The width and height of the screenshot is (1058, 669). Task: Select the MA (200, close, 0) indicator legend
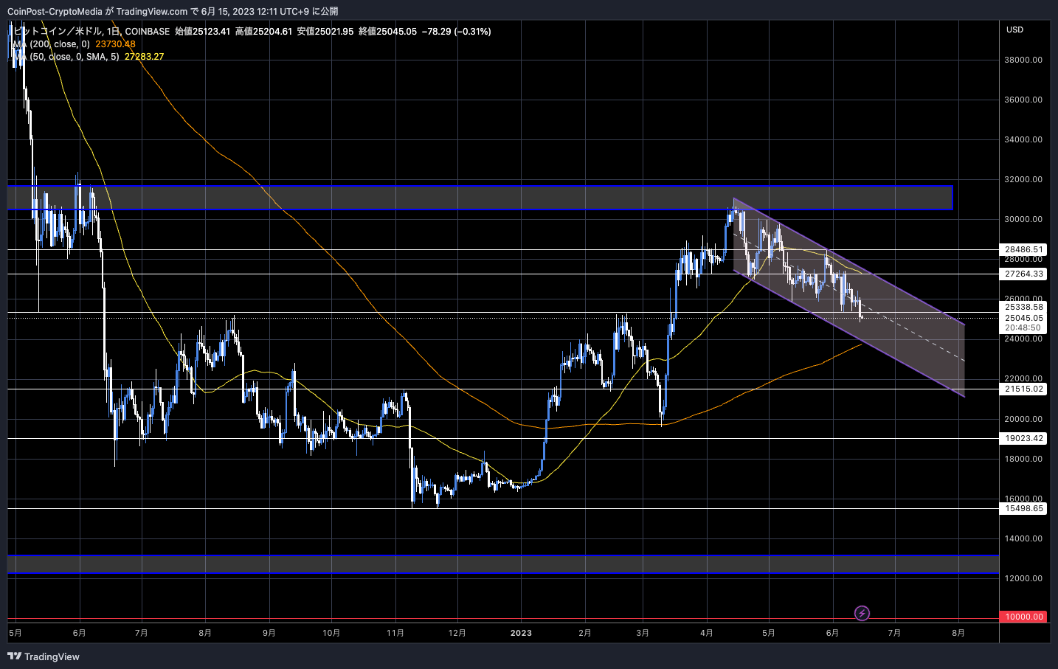(x=52, y=44)
